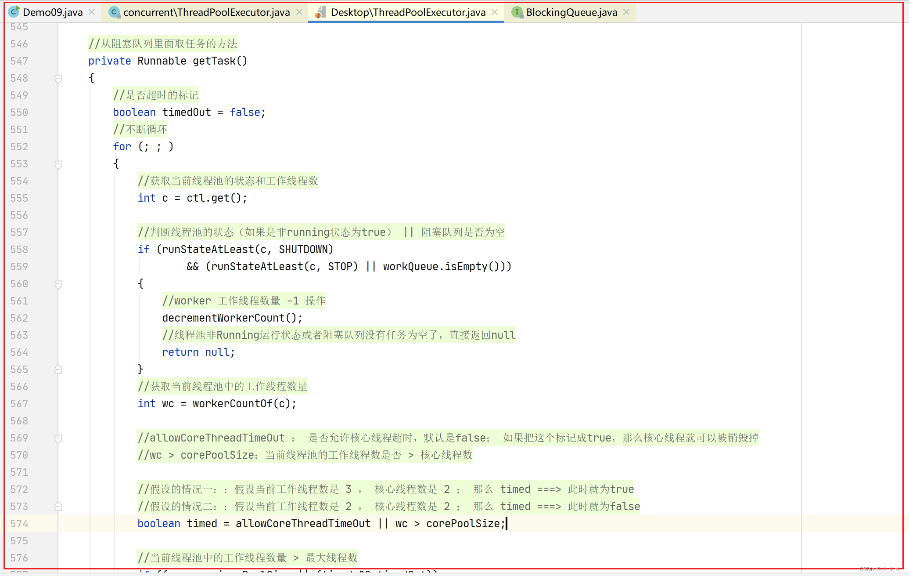Viewport: 909px width, 576px height.
Task: Click comment '//当前线程池中的工作线程数量 > 最大线程数'
Action: point(248,558)
